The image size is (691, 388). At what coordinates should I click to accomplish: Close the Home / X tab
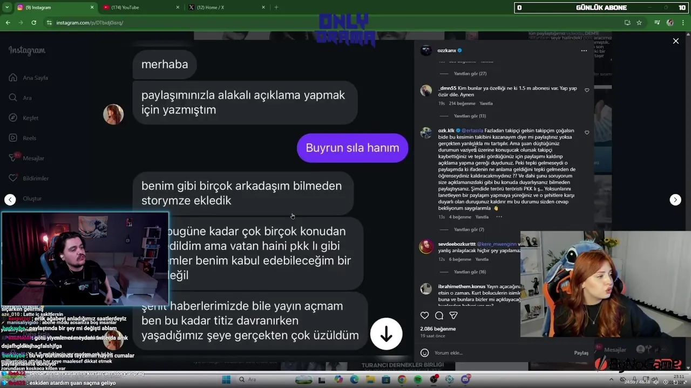[x=263, y=8]
